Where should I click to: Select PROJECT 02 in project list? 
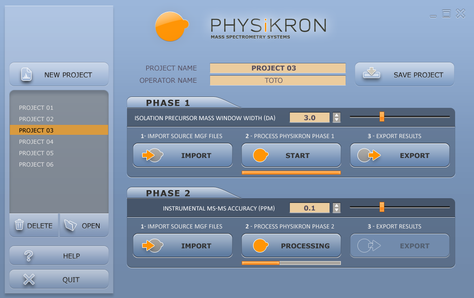point(59,119)
